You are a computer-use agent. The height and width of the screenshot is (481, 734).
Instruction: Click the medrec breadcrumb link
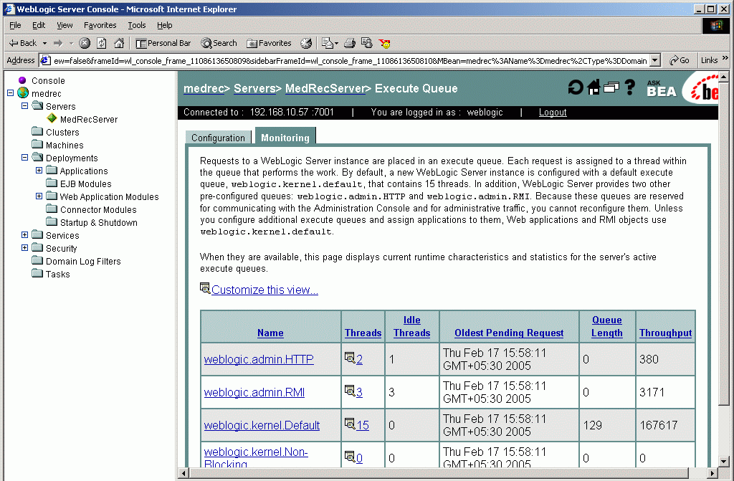204,88
